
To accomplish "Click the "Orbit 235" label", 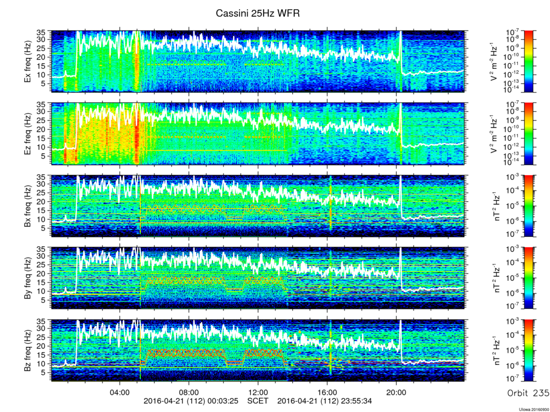I will 529,393.
